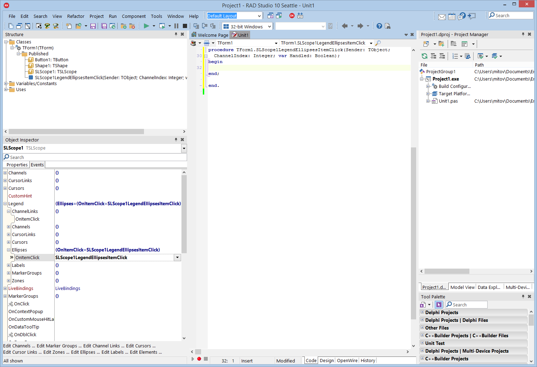Expand the Build Configurations node under Project1.exe

[428, 86]
